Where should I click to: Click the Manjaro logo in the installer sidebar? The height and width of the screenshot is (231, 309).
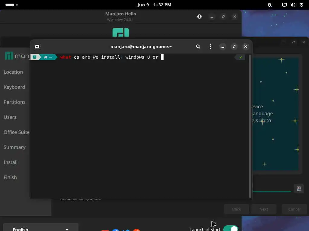(17, 56)
